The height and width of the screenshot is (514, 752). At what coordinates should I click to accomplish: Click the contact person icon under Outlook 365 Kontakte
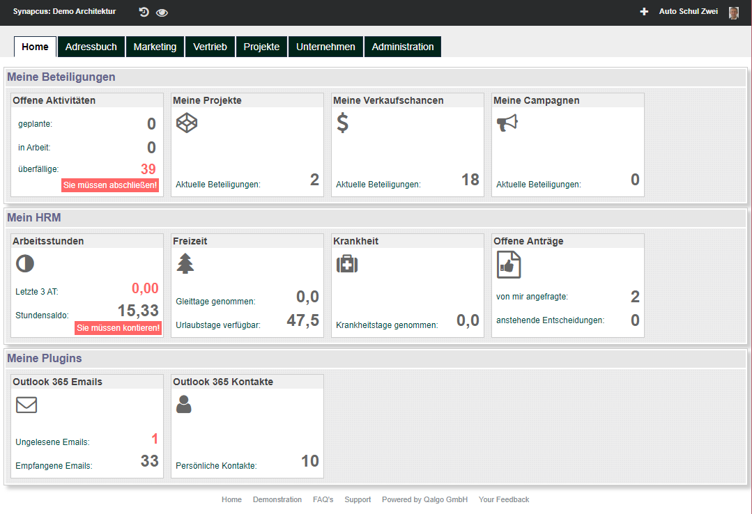click(183, 405)
